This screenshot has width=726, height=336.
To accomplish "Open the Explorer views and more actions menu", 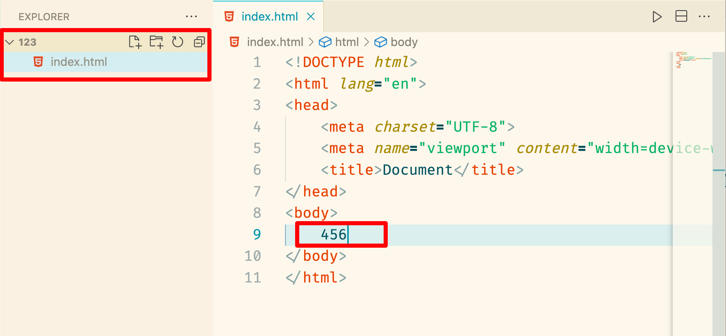I will point(191,16).
